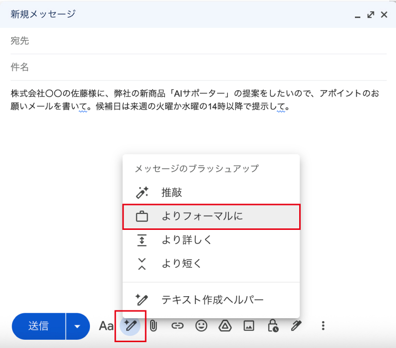
Task: Insert signature using the pen icon
Action: pyautogui.click(x=296, y=326)
